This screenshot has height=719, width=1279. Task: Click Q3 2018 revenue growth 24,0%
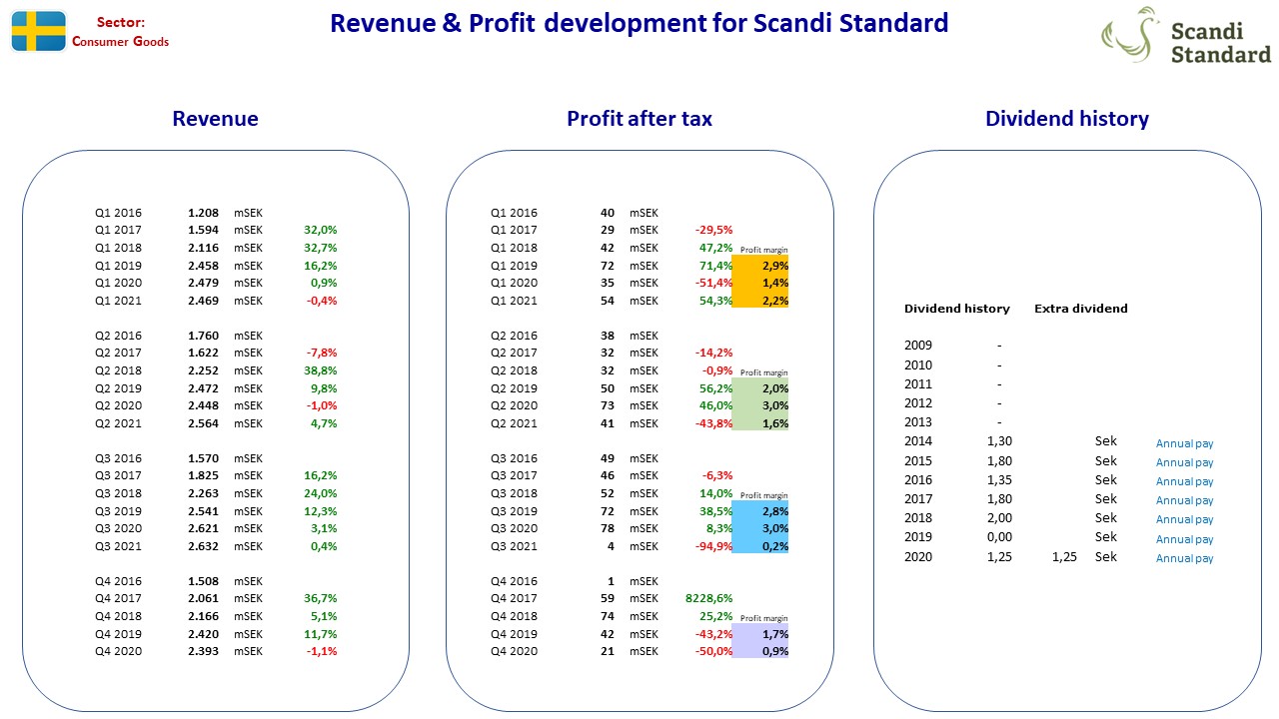click(320, 493)
